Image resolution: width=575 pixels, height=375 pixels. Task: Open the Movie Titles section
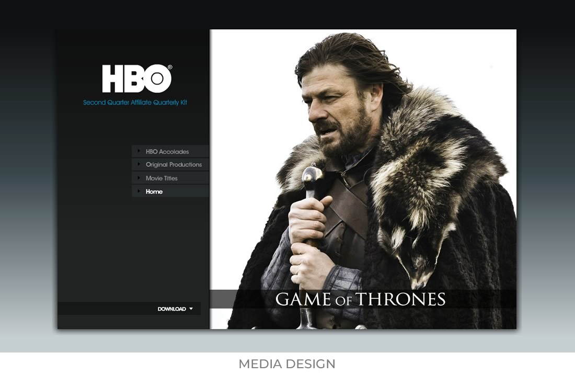(x=170, y=178)
